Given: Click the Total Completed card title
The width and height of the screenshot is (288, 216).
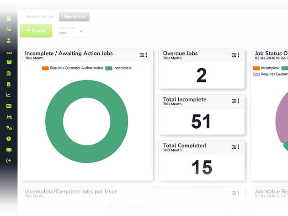Looking at the screenshot, I should [184, 146].
